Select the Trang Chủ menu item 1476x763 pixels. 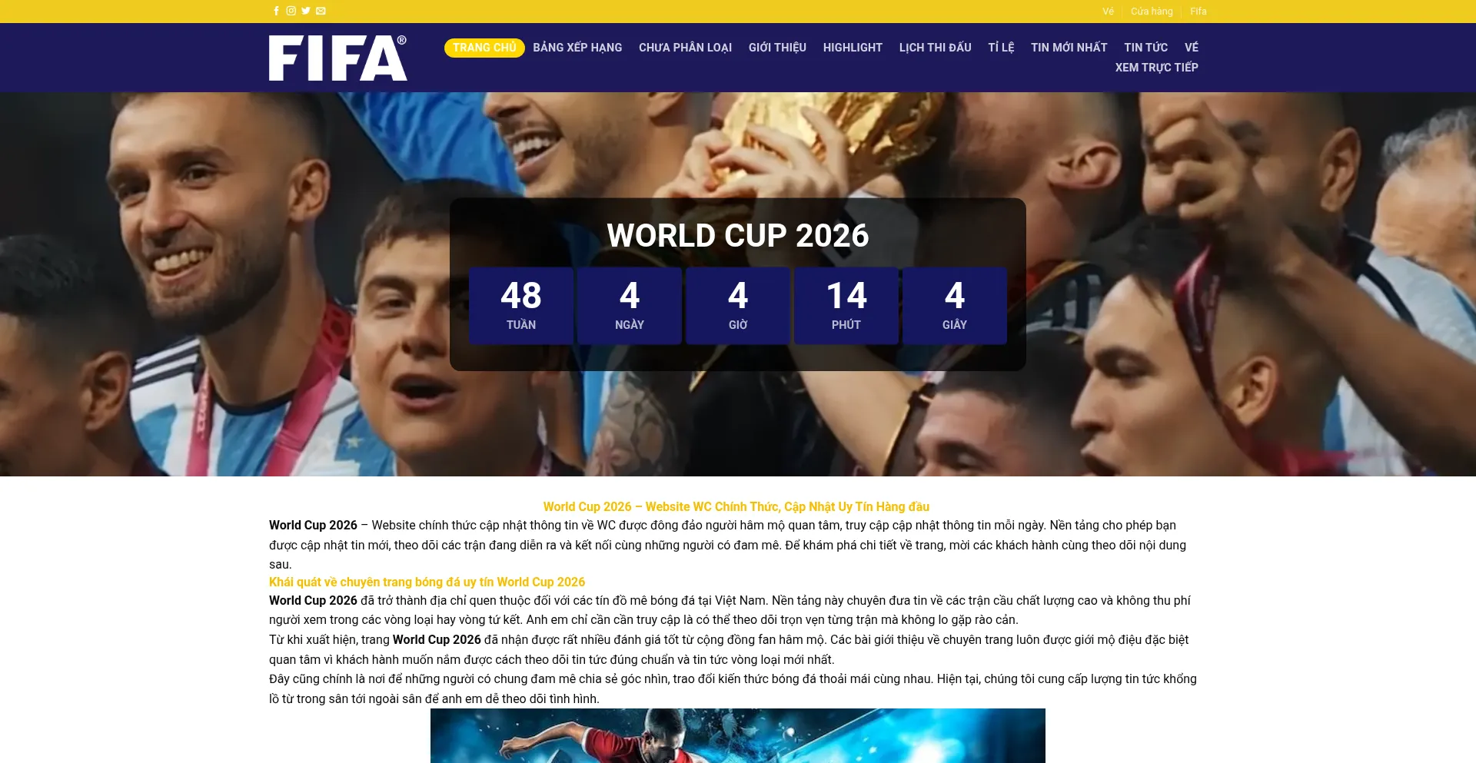pos(484,48)
